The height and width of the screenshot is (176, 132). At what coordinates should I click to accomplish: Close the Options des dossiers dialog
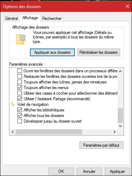coord(127,6)
